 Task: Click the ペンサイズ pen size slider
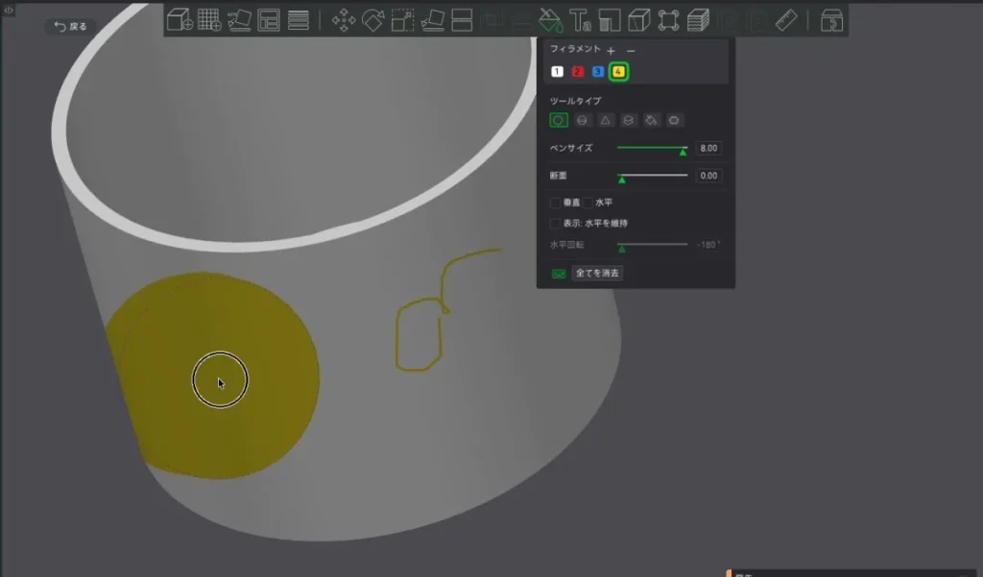point(652,149)
